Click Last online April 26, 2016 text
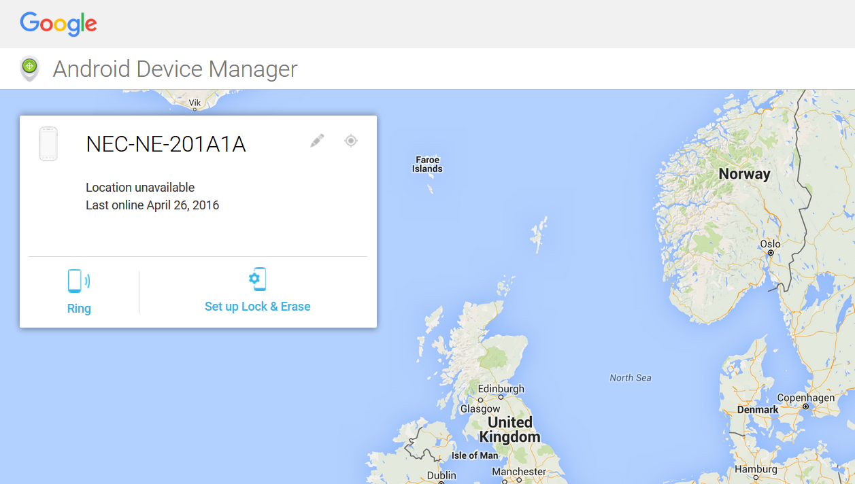The image size is (855, 484). [x=152, y=205]
